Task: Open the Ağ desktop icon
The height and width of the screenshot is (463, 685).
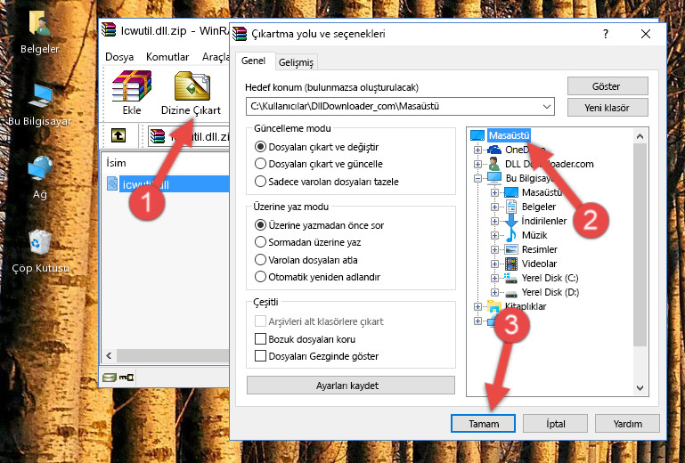Action: [x=40, y=168]
